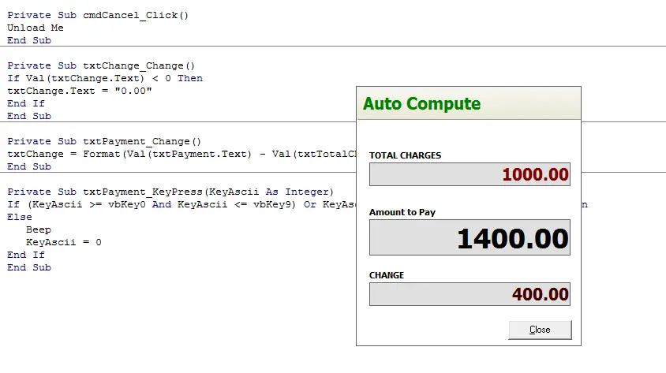Image resolution: width=666 pixels, height=373 pixels.
Task: Click the Auto Compute title header
Action: pyautogui.click(x=421, y=104)
